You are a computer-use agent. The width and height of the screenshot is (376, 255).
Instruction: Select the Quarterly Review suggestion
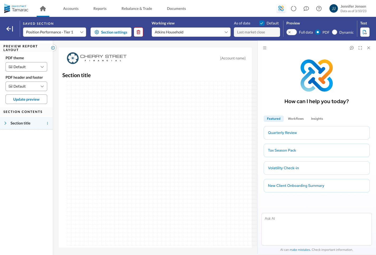317,133
